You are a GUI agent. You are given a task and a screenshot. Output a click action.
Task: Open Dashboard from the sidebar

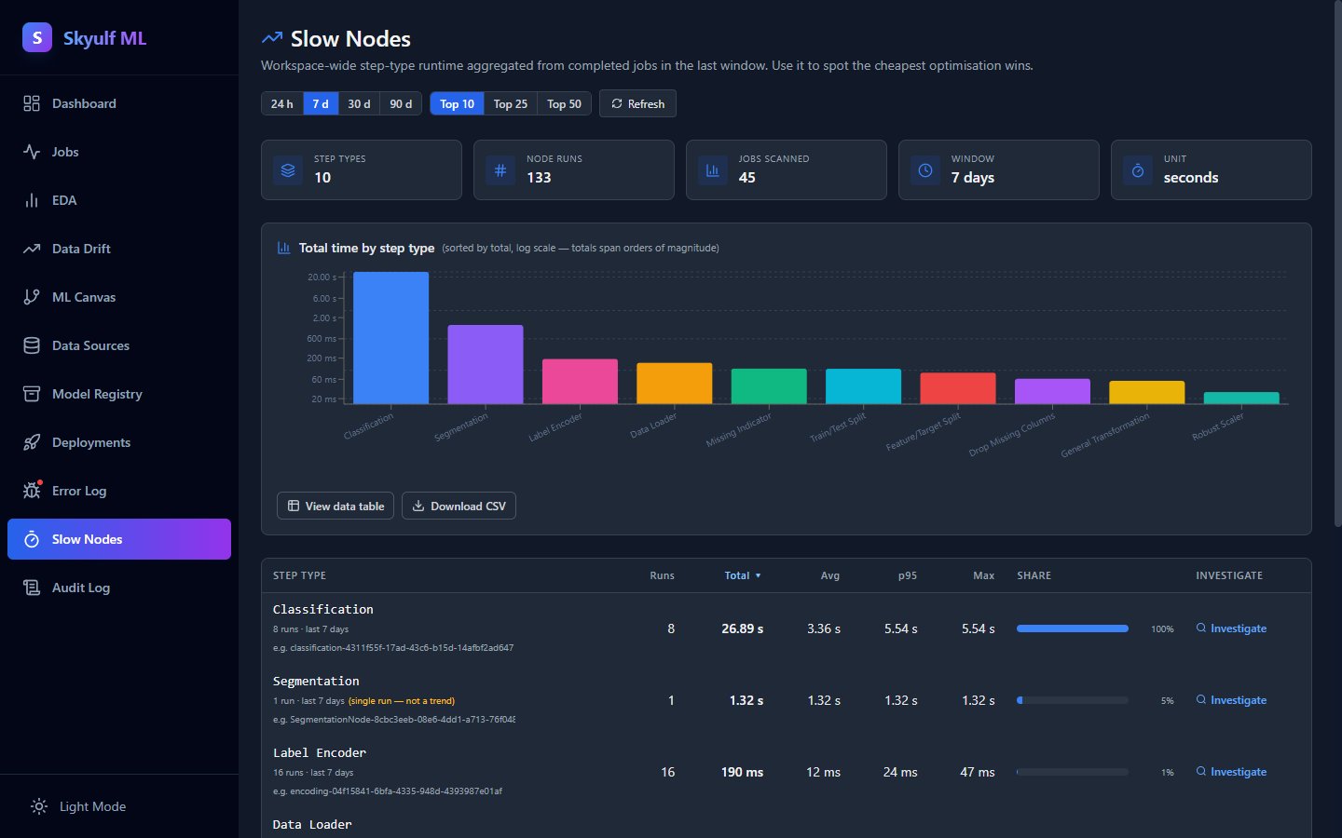point(119,103)
